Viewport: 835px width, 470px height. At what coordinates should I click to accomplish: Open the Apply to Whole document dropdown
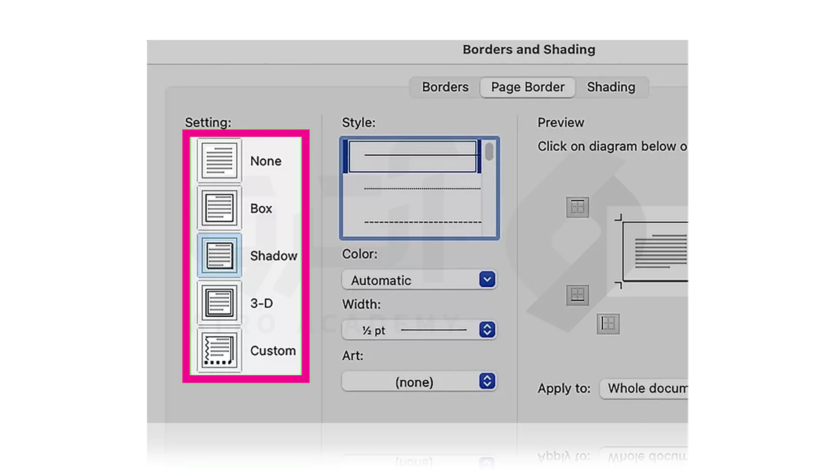click(644, 388)
